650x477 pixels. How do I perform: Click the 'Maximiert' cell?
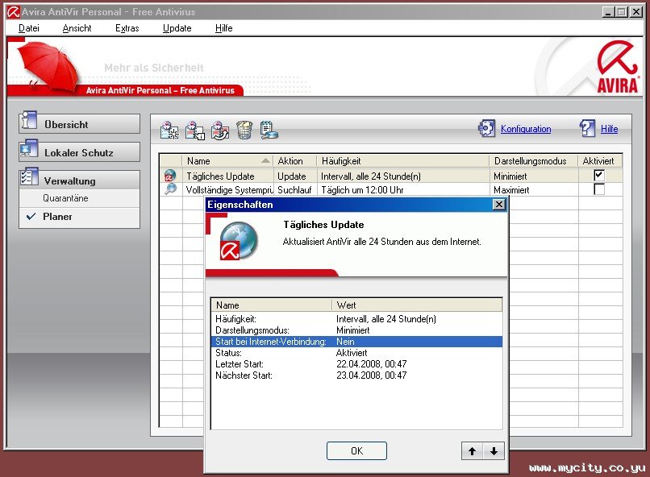click(511, 189)
